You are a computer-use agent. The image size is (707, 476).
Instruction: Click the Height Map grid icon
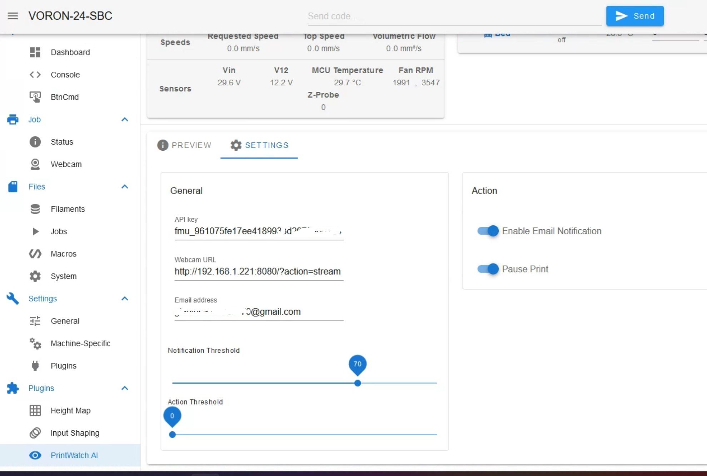pos(35,411)
